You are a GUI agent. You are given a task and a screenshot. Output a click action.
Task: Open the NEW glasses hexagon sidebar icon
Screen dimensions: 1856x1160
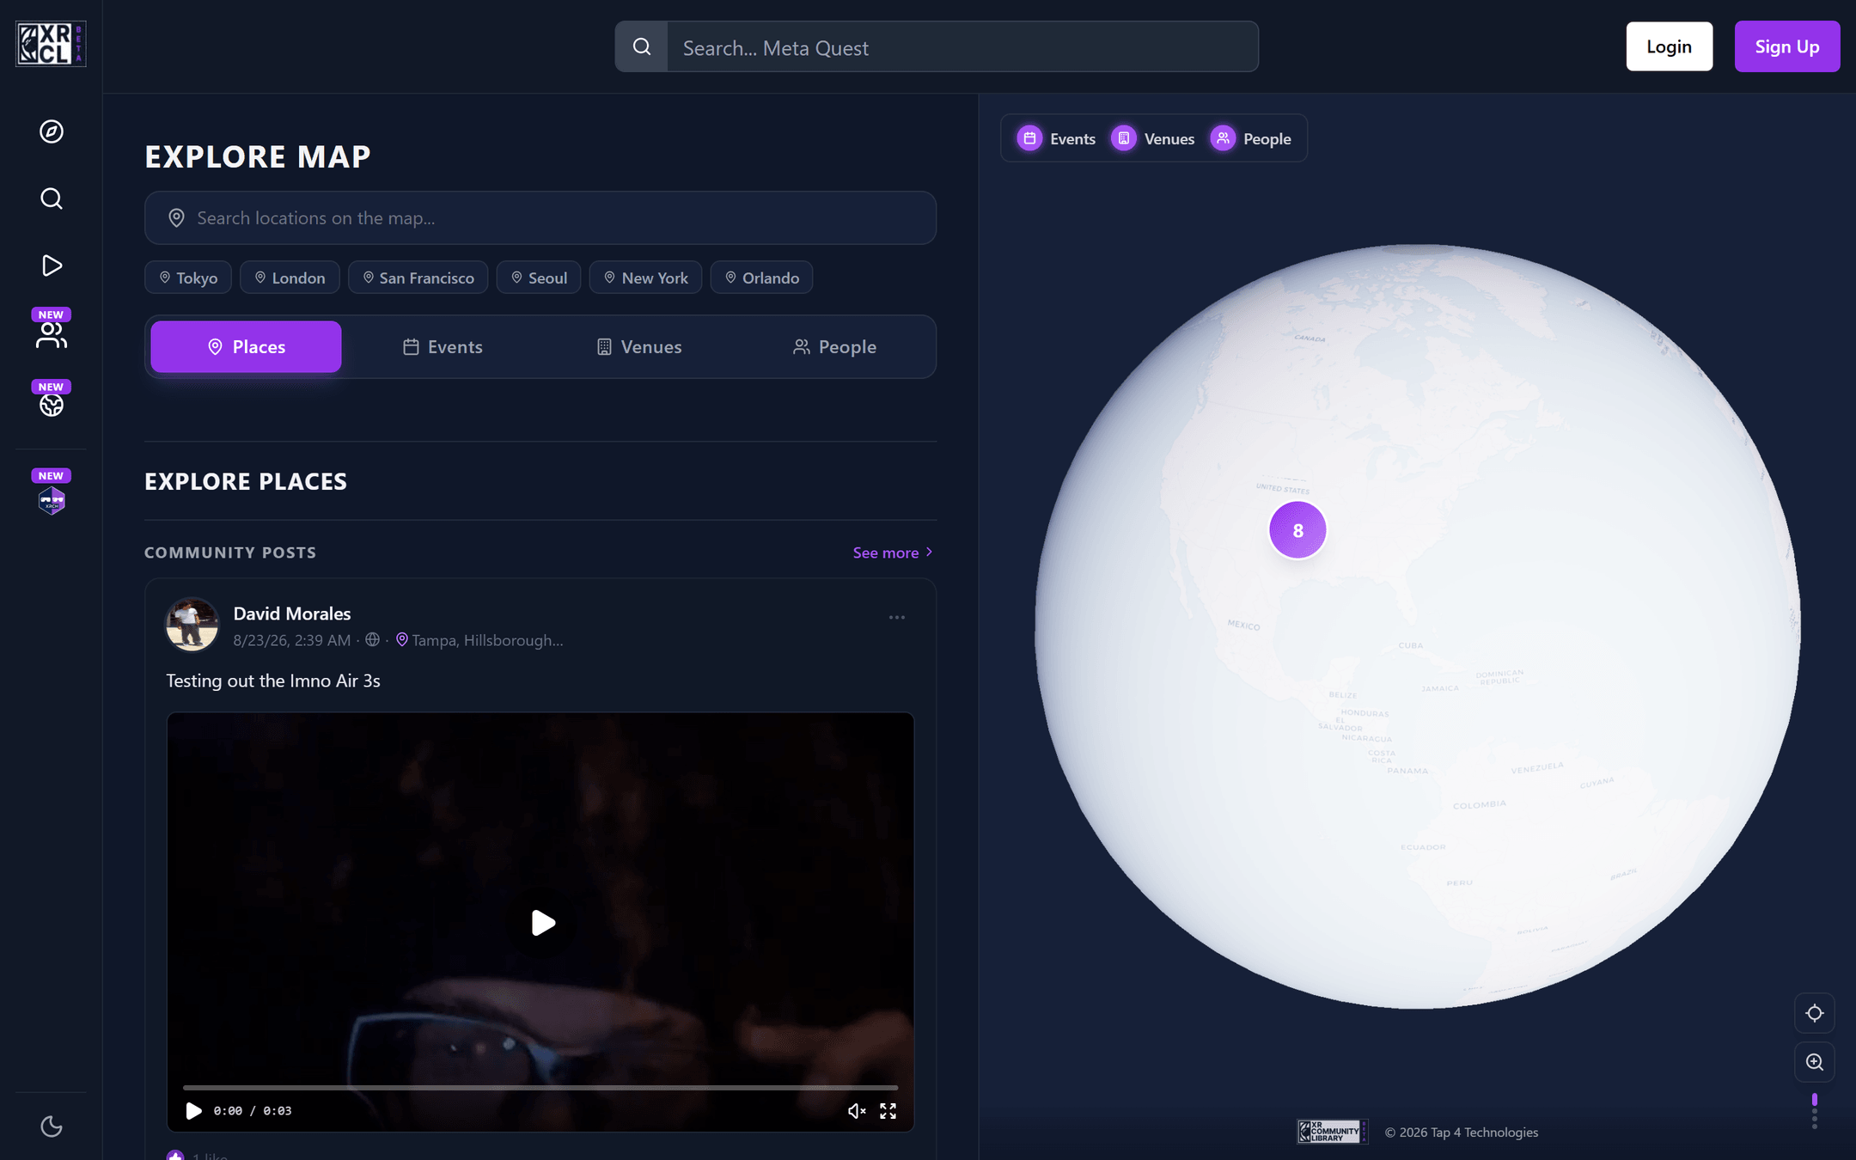pyautogui.click(x=52, y=492)
